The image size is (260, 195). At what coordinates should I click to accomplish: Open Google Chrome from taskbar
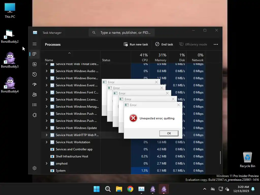(x=130, y=189)
